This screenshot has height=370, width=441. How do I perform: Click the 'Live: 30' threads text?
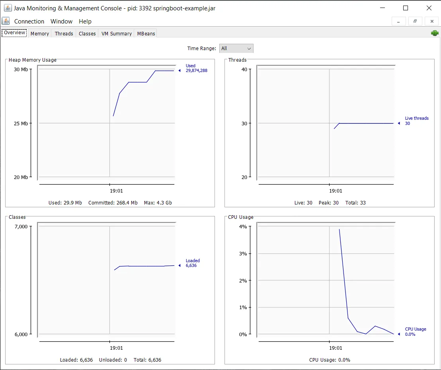[x=303, y=203]
